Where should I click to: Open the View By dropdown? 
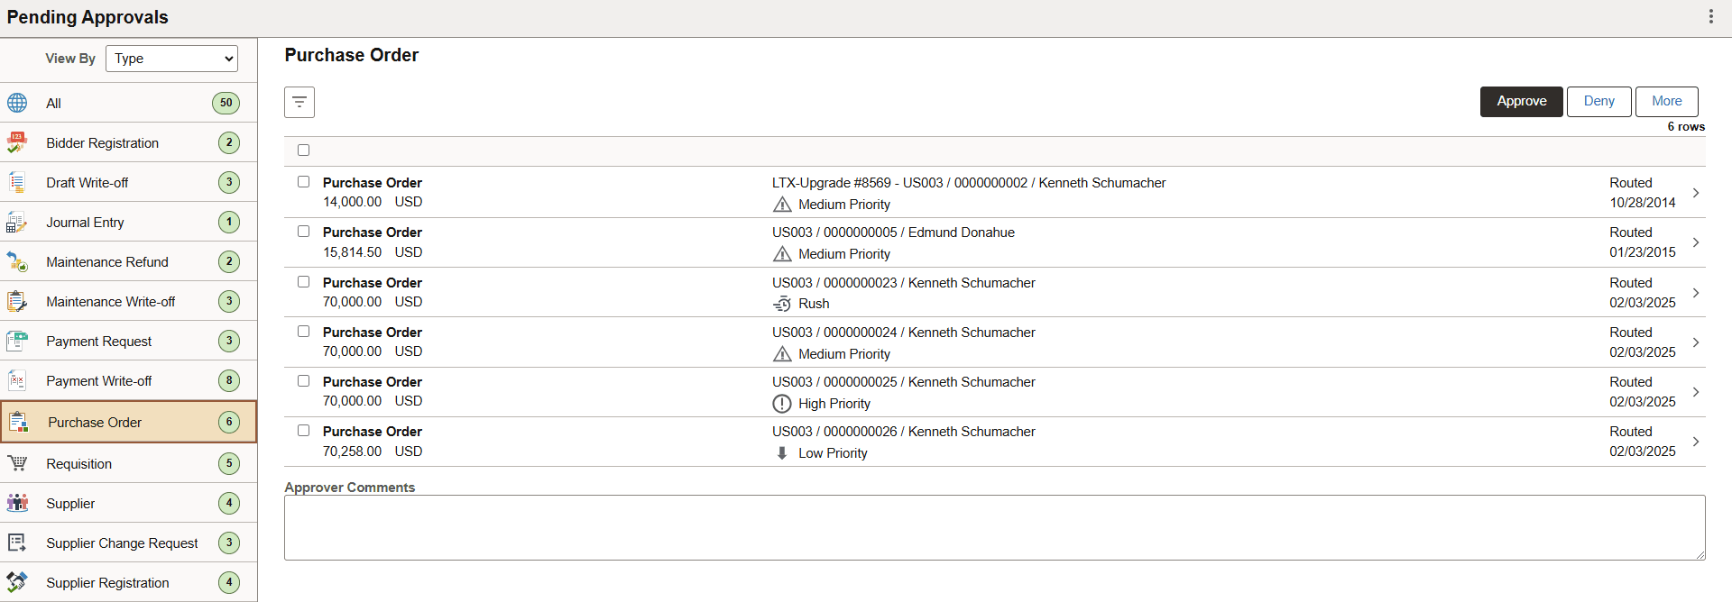click(170, 59)
